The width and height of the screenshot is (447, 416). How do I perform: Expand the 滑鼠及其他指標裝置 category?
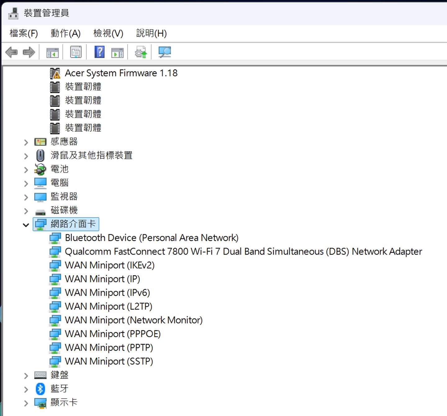point(26,156)
